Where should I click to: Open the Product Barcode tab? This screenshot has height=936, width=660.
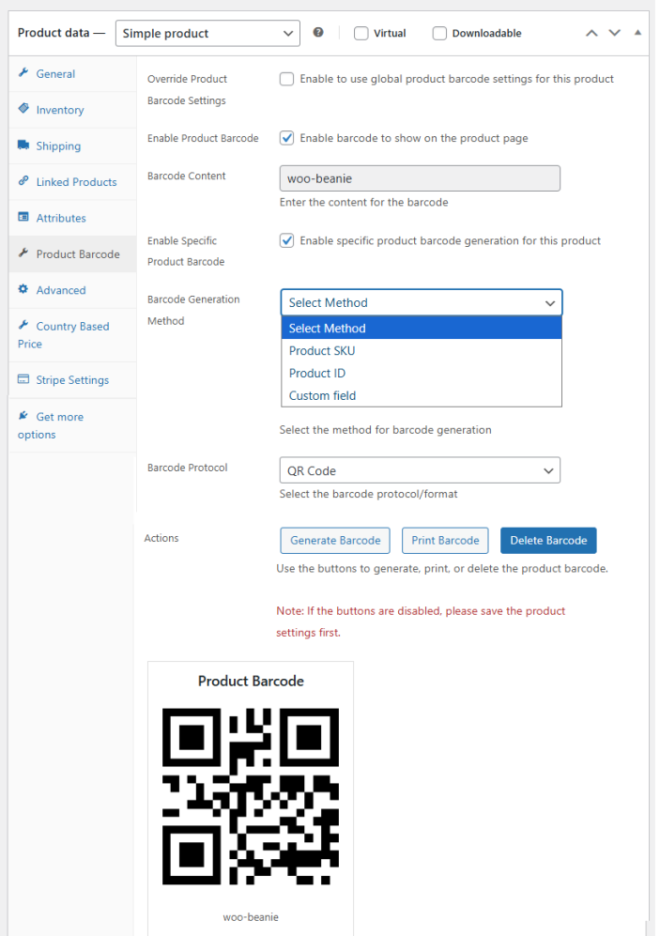point(73,253)
